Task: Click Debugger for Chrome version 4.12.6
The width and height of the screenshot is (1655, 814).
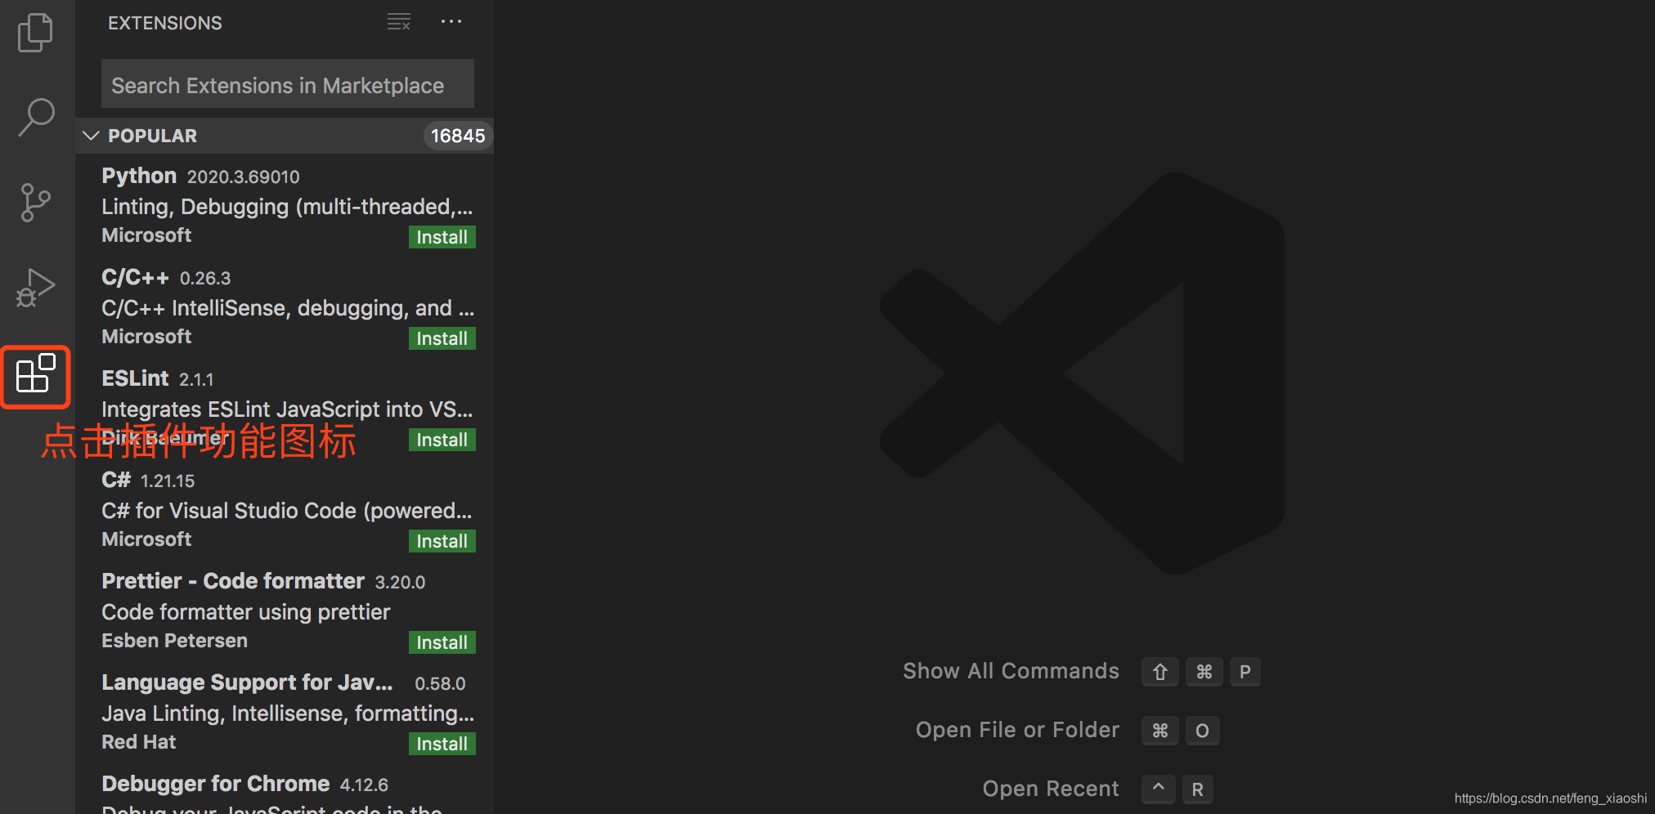Action: point(364,785)
